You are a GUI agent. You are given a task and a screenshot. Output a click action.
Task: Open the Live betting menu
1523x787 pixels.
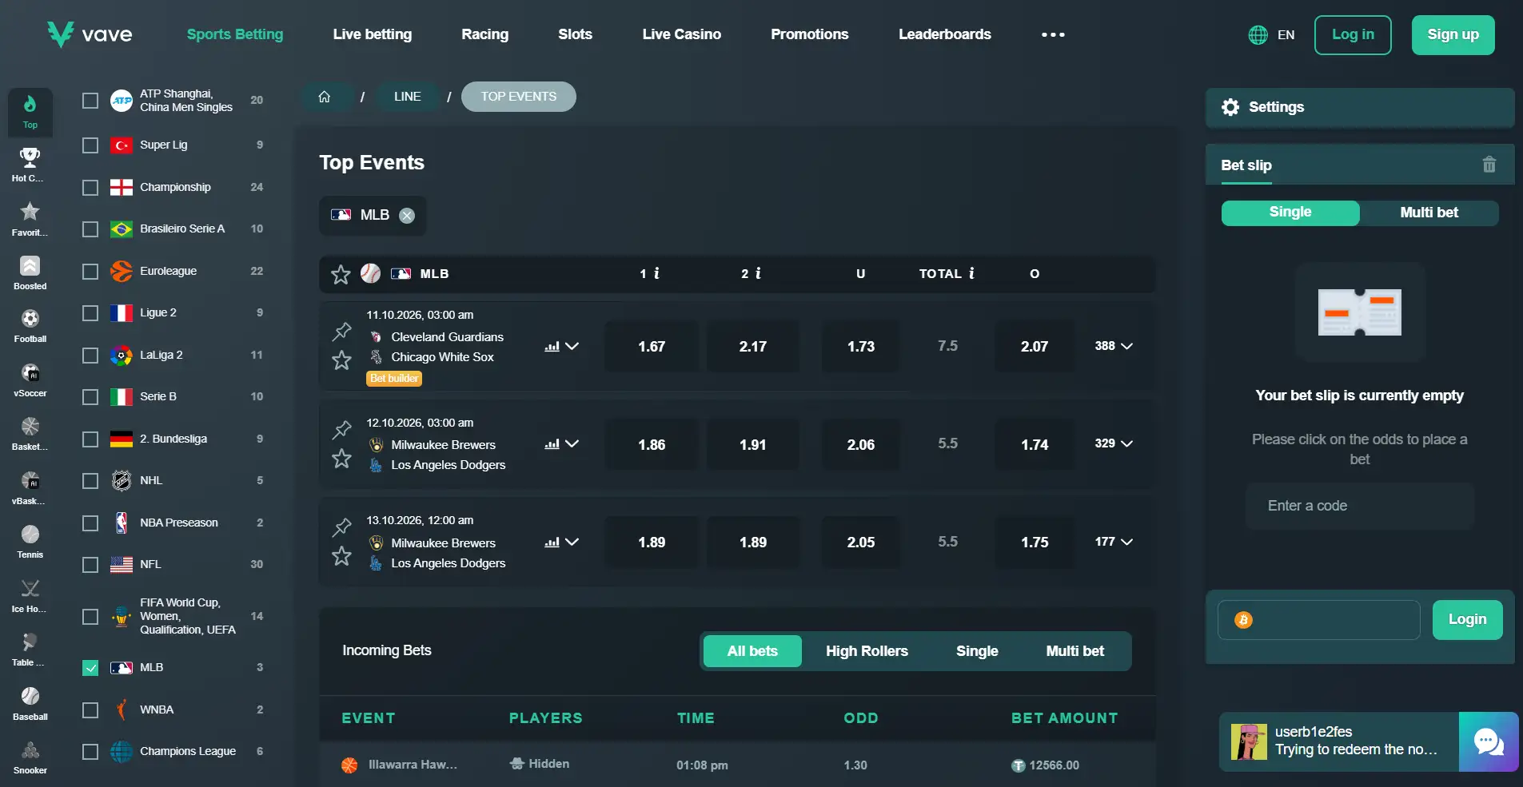coord(373,34)
